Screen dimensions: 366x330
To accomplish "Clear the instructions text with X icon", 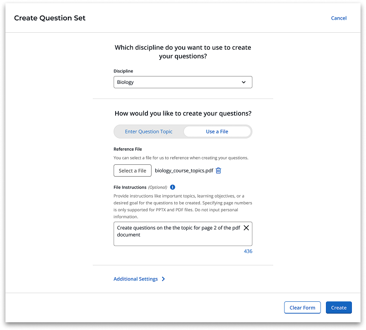I will 246,228.
